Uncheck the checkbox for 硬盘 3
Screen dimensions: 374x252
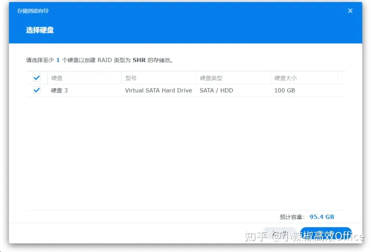[x=37, y=90]
